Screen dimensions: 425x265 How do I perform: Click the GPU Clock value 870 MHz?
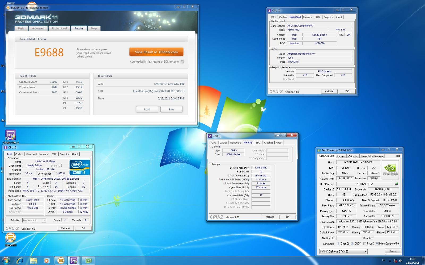point(343,227)
